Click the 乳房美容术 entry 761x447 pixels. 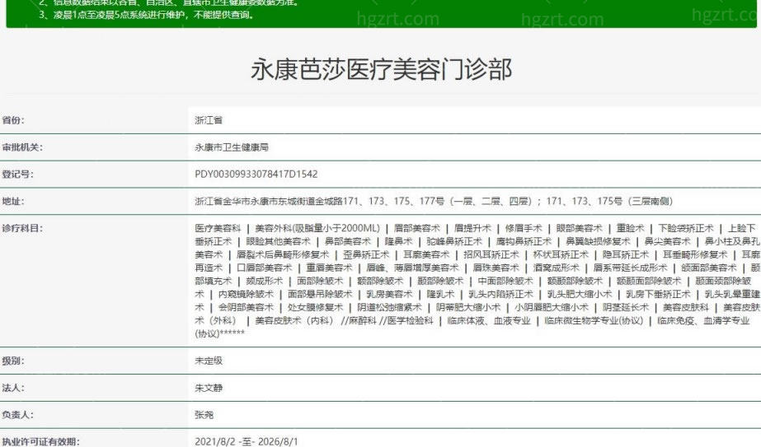pos(389,294)
